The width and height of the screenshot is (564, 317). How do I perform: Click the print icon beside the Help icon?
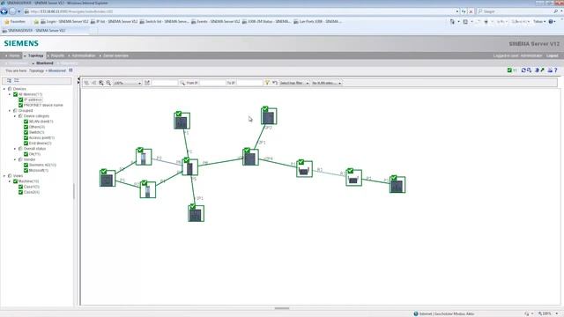coord(550,70)
